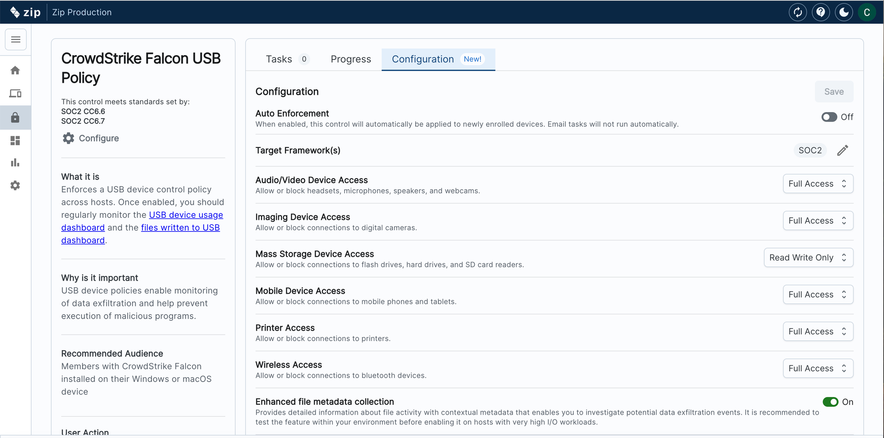Screen dimensions: 884x438
Task: Open the user account avatar C
Action: pyautogui.click(x=866, y=12)
